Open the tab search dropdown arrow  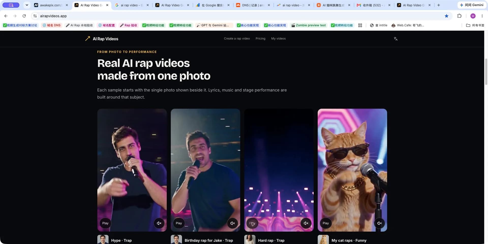coord(27,5)
